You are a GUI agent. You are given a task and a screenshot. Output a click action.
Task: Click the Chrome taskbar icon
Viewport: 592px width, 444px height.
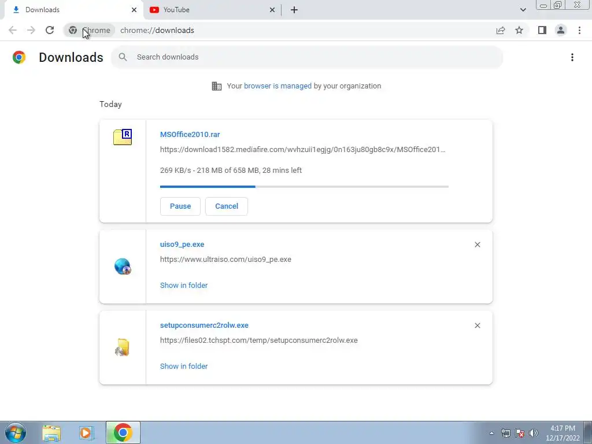[x=123, y=432]
